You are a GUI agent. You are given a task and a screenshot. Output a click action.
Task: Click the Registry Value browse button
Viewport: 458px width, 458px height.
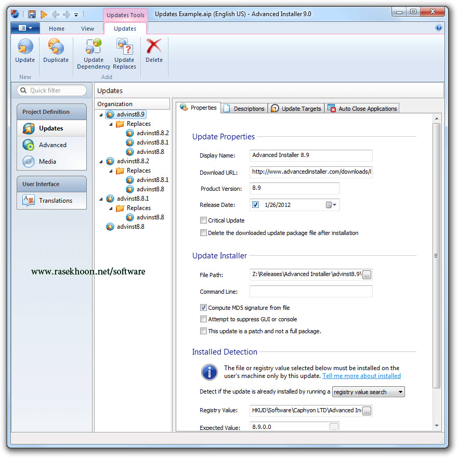click(x=367, y=410)
